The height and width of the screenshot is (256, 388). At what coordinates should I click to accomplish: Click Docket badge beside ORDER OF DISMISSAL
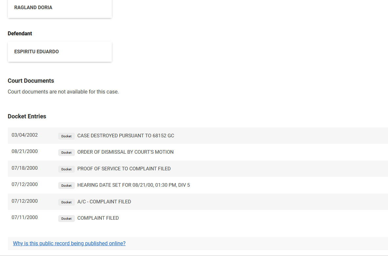(66, 152)
